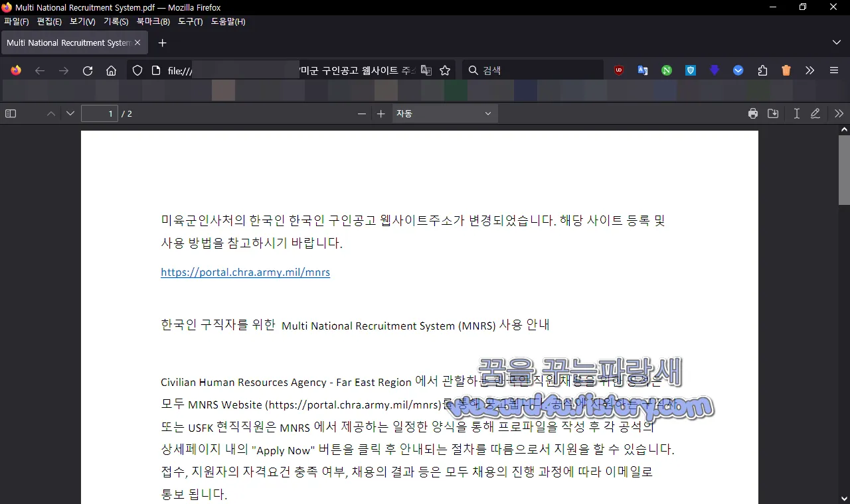Click the Firefox logo in address bar

tap(16, 70)
